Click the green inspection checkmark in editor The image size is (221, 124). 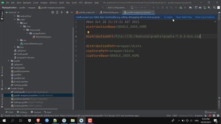coord(215,21)
